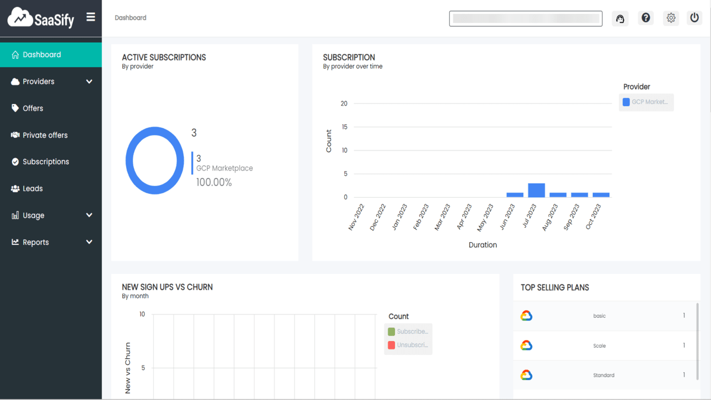Click the search field in header
Viewport: 711px width, 400px height.
(x=525, y=18)
